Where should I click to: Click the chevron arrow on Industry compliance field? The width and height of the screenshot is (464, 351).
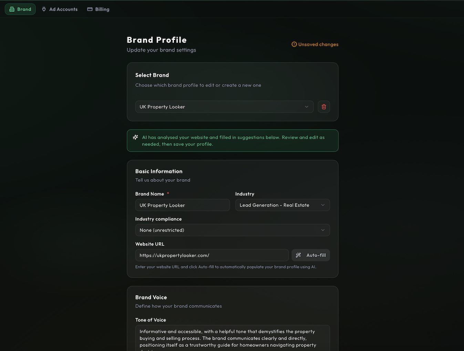pyautogui.click(x=323, y=230)
